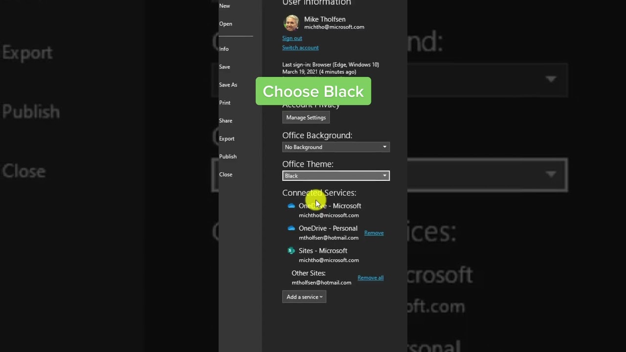Click the michtho@microsoft.com text under Mike Tholfsen

click(x=334, y=27)
